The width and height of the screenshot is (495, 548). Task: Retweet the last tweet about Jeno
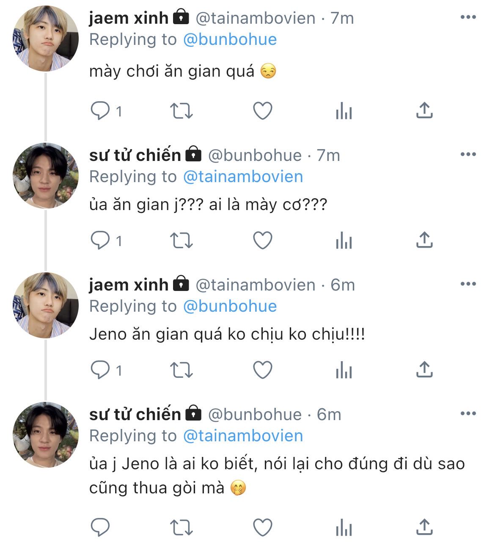point(181,528)
